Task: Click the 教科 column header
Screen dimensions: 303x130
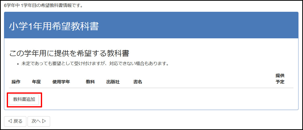Action: point(90,82)
